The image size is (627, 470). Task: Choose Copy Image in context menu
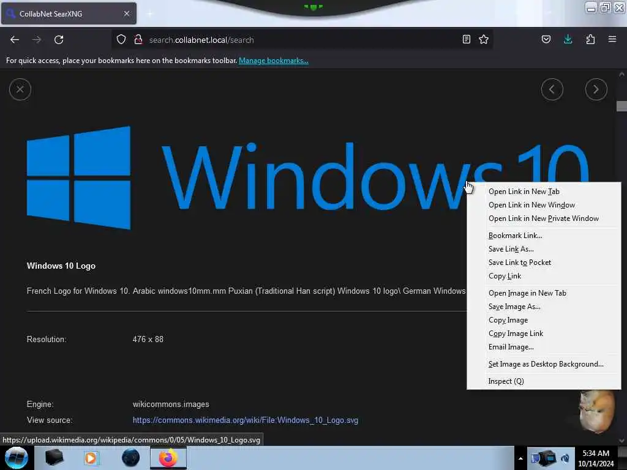coord(544,320)
